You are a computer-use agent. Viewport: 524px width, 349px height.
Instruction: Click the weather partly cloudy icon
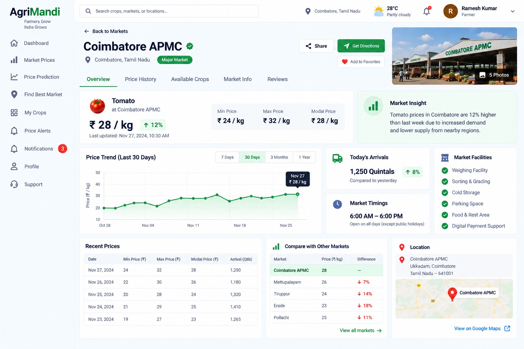(x=379, y=11)
